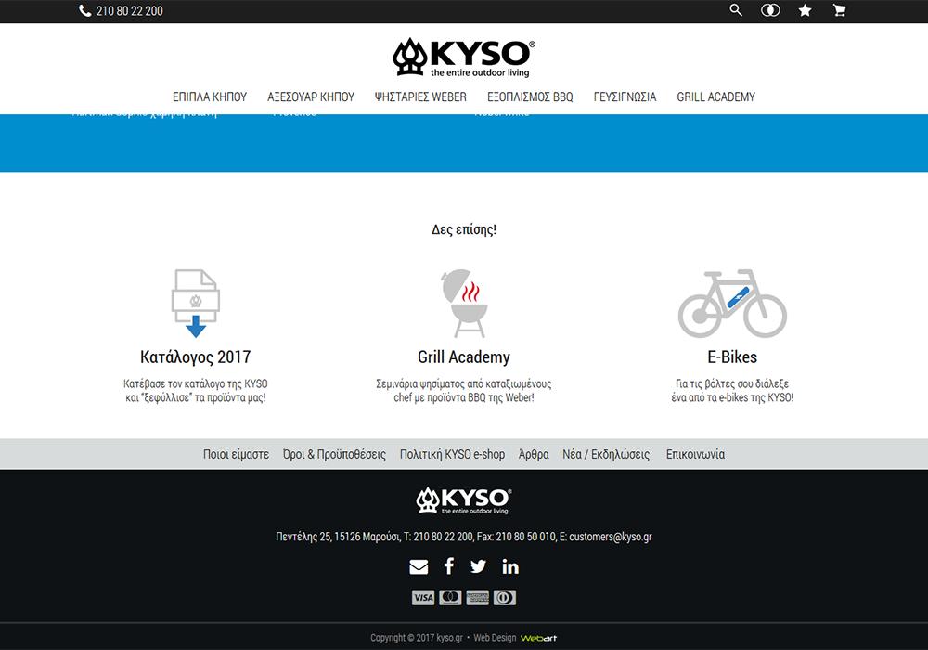Open the Twitter icon in footer

point(478,566)
